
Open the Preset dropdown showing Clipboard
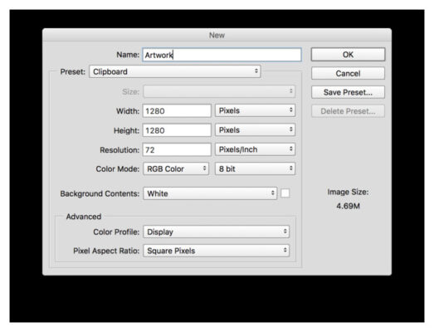coord(175,71)
